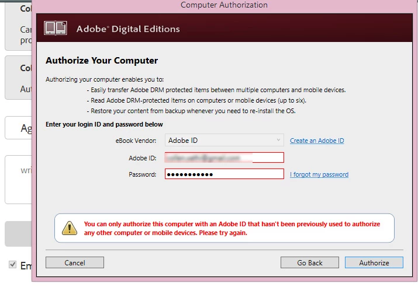Toggle the checkbox in the background window
418x291 pixels.
(12, 264)
